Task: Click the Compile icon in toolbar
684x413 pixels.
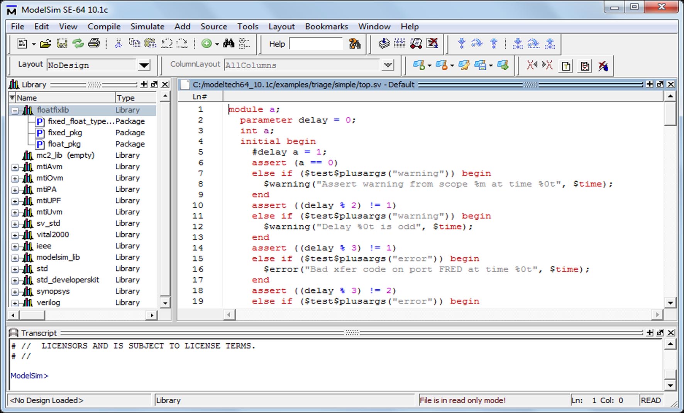Action: [384, 43]
